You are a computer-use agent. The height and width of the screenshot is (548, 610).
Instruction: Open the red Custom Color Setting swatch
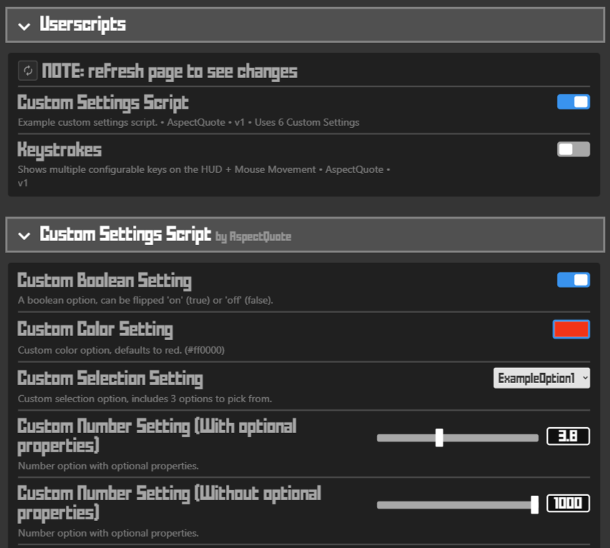(571, 329)
